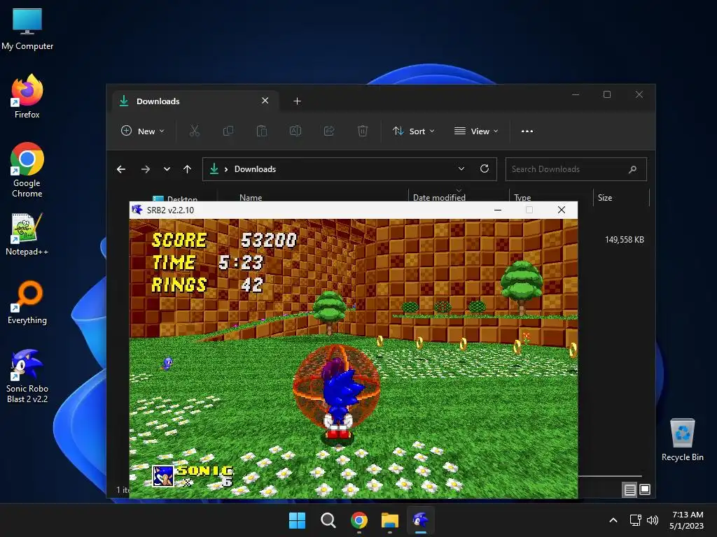717x537 pixels.
Task: Refresh the Downloads folder
Action: click(485, 169)
